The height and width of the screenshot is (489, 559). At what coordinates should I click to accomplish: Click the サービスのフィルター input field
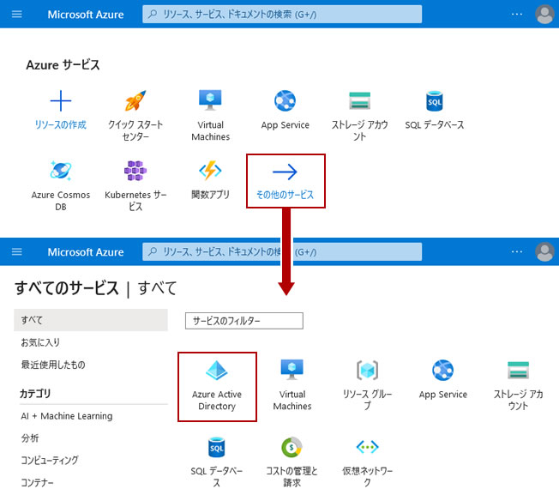pyautogui.click(x=244, y=321)
